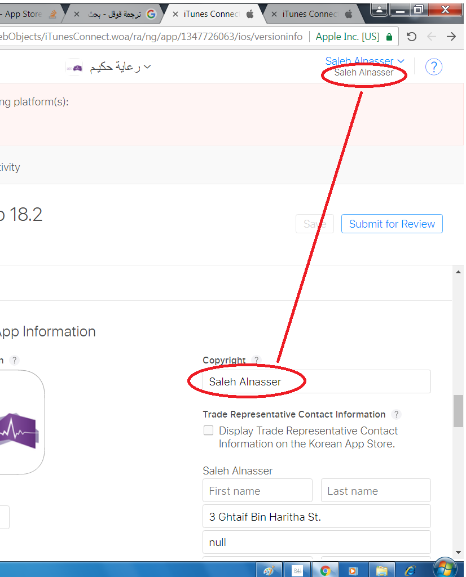This screenshot has width=466, height=577.
Task: Click the First name field
Action: [x=257, y=490]
